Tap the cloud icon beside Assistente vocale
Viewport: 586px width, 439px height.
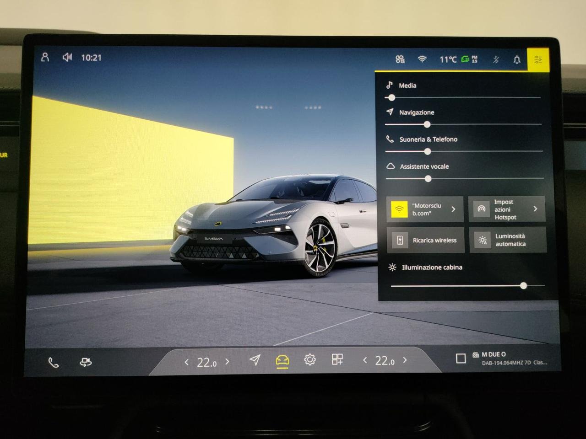click(391, 166)
